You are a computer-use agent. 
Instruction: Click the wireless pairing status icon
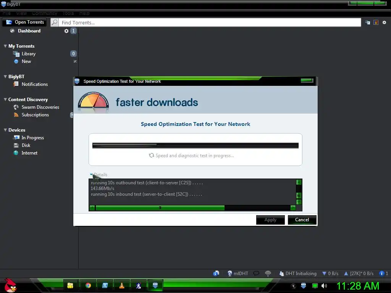click(268, 273)
